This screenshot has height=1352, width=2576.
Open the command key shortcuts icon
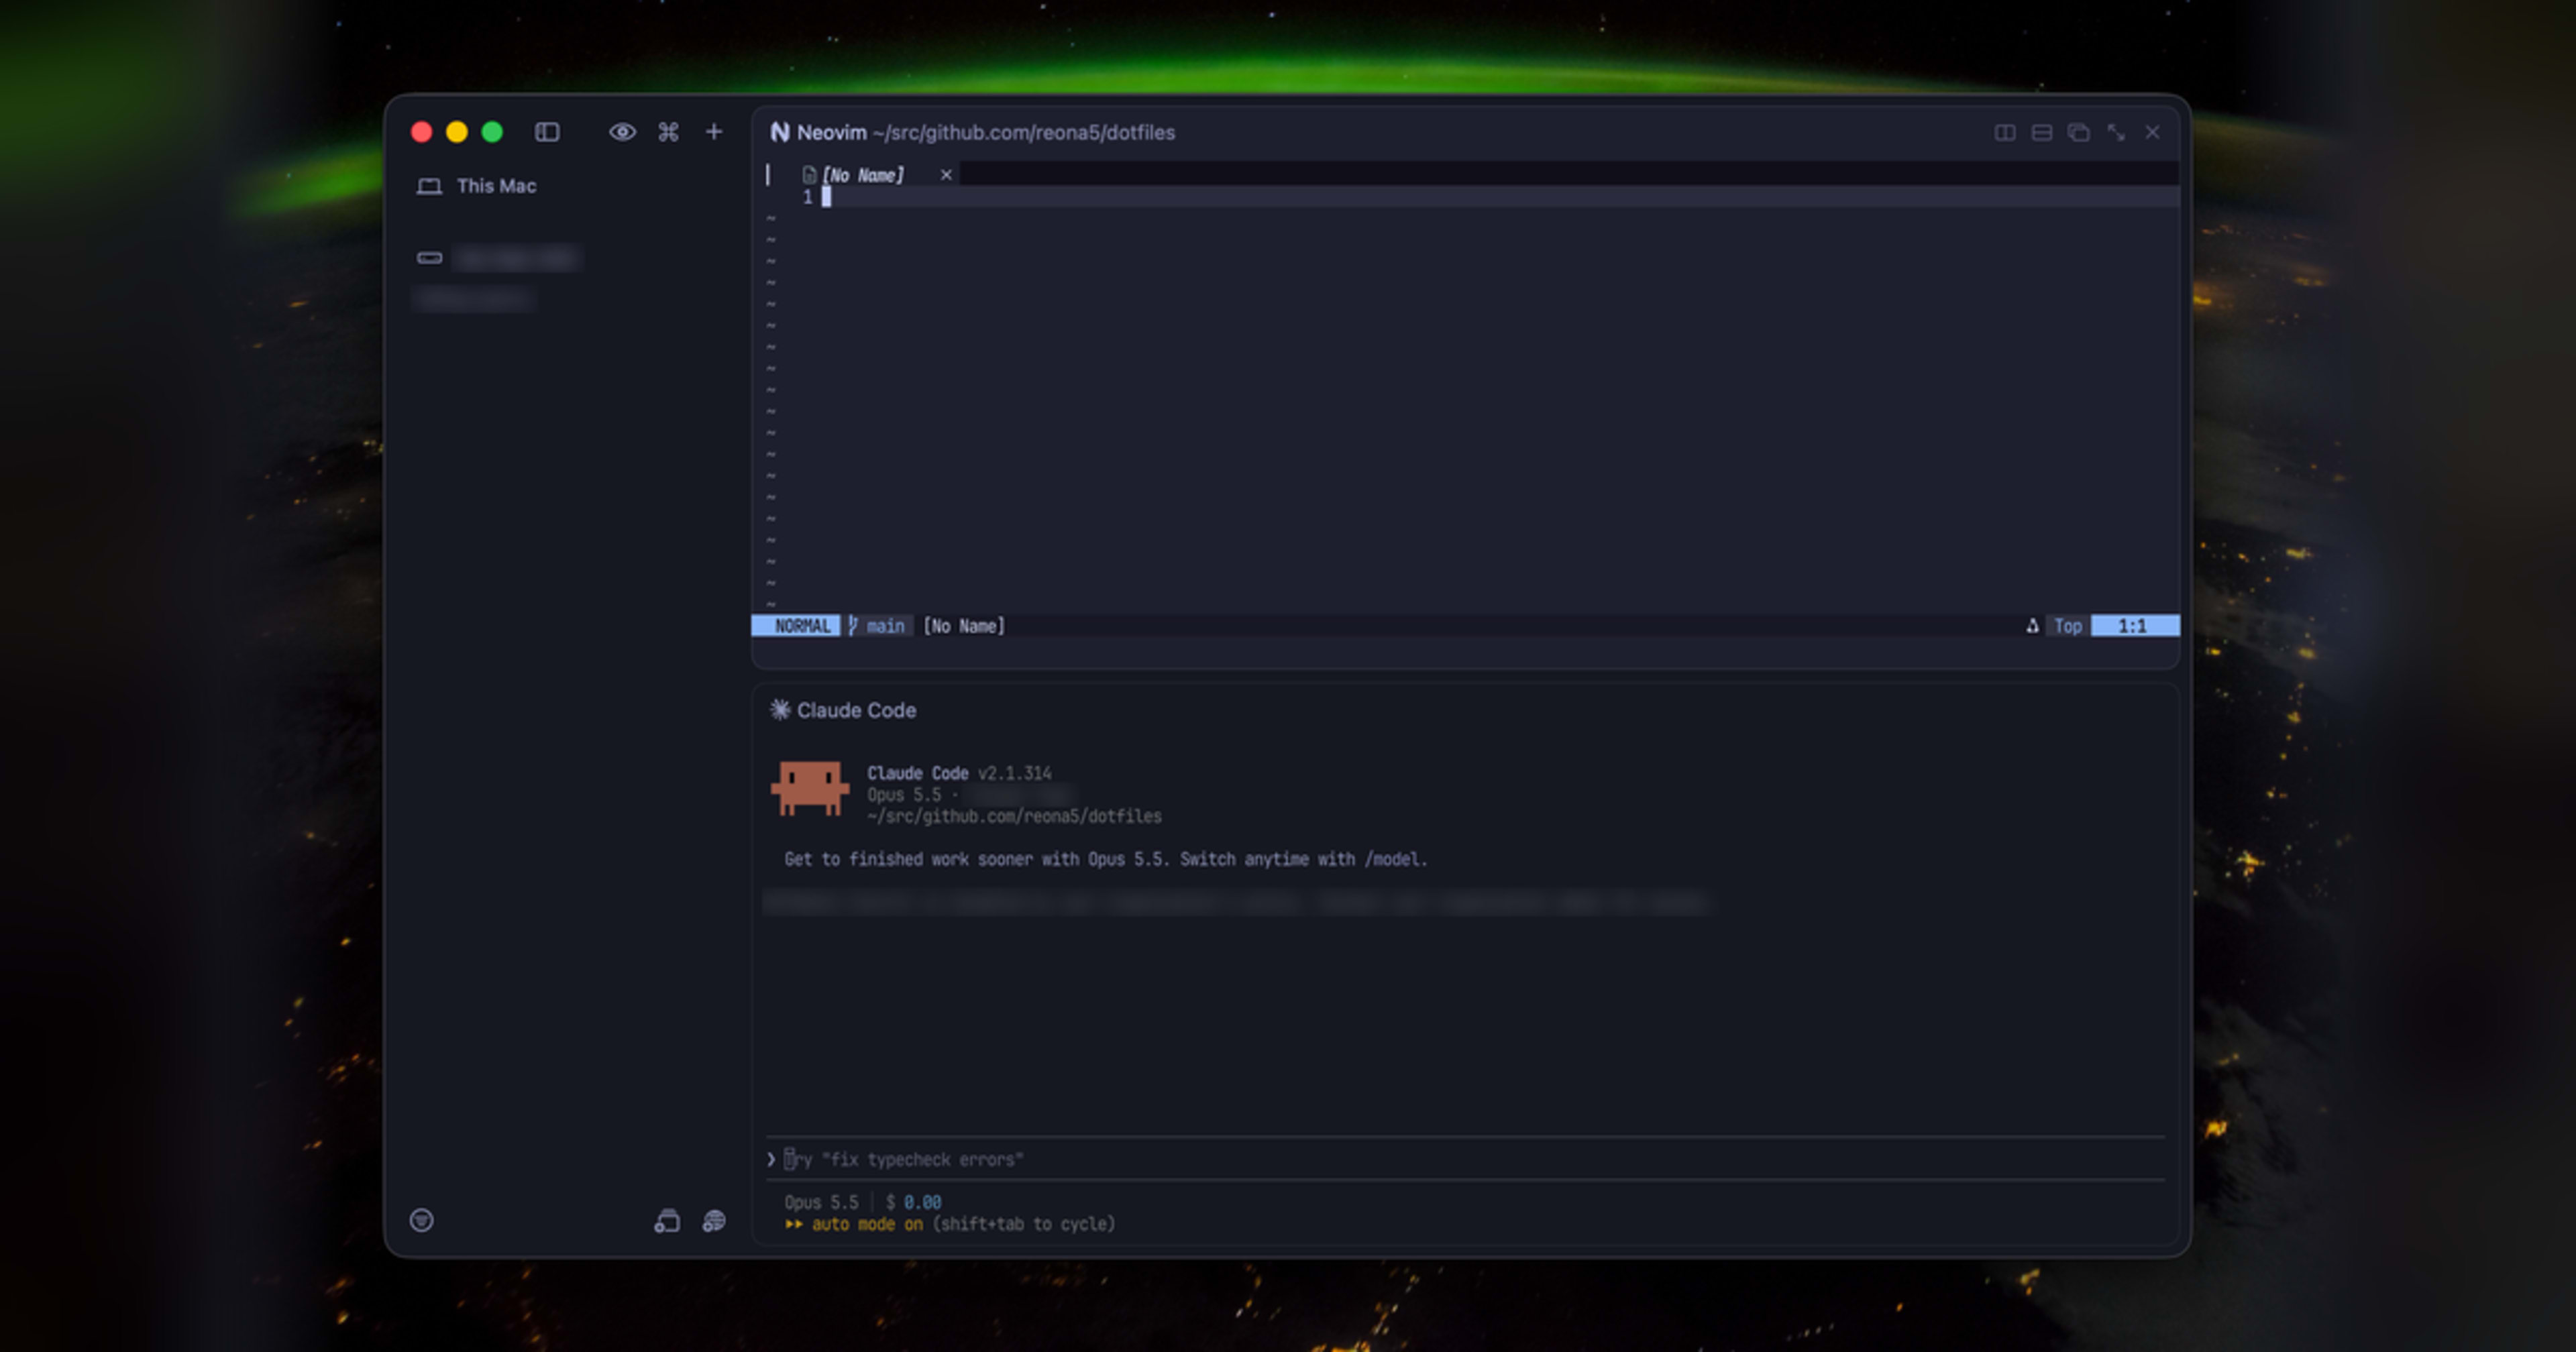click(x=668, y=132)
